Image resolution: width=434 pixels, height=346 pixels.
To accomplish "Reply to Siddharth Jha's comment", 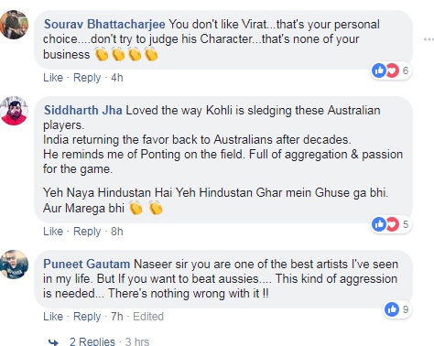I will click(x=87, y=232).
